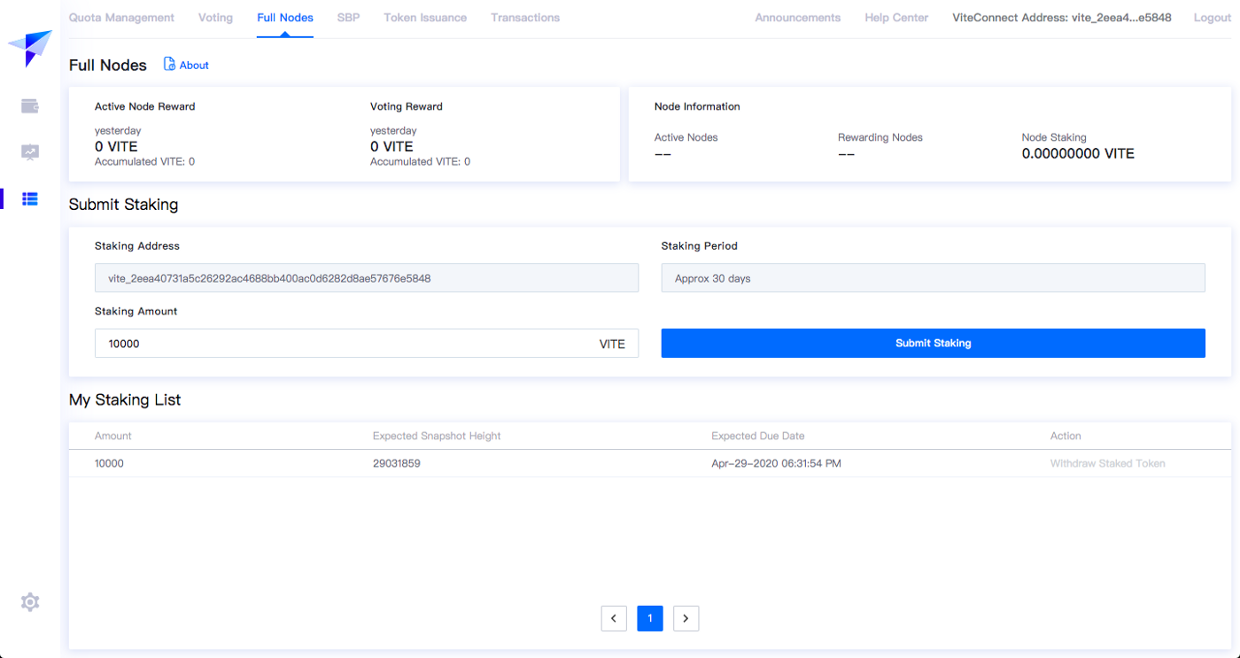Switch to Quota Management tab
The image size is (1240, 658).
point(121,18)
